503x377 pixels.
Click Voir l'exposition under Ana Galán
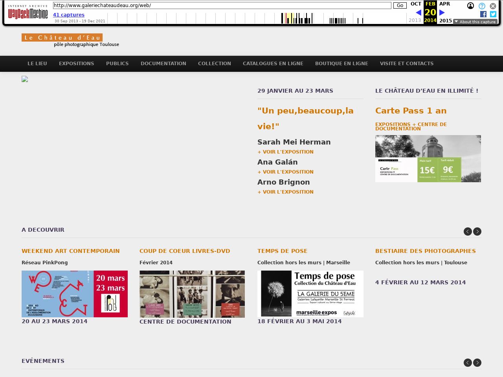tap(285, 172)
